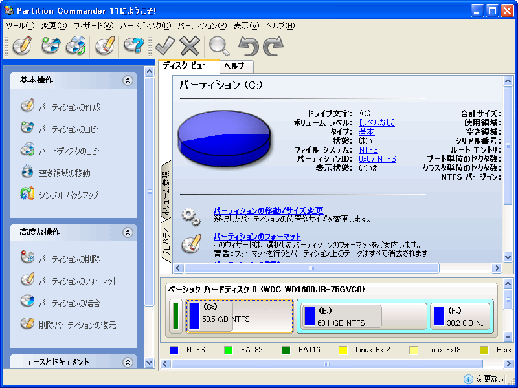Discard changes with the X toolbar icon

click(190, 45)
